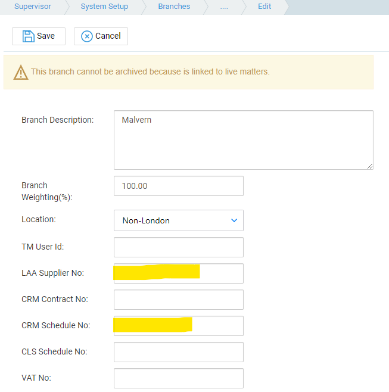Select the Edit breadcrumb item
The image size is (389, 392).
pyautogui.click(x=264, y=6)
